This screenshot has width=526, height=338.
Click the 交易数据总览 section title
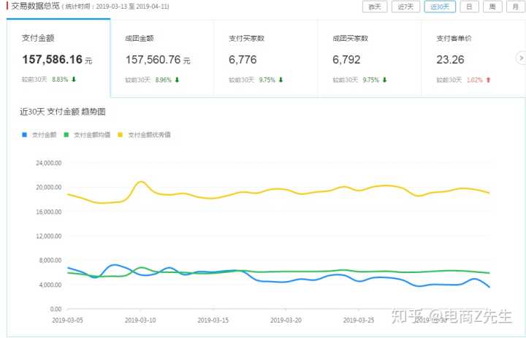tap(34, 7)
